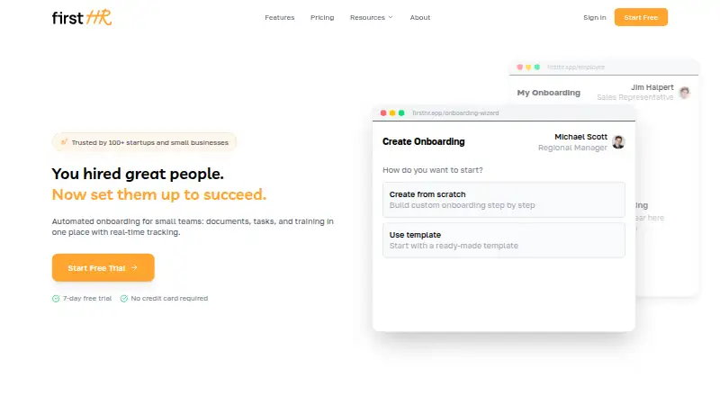Image resolution: width=720 pixels, height=396 pixels.
Task: Click the Create Onboarding heading
Action: pyautogui.click(x=423, y=141)
